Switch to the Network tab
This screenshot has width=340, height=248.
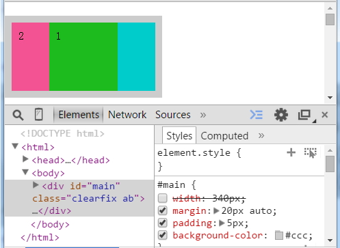point(127,115)
